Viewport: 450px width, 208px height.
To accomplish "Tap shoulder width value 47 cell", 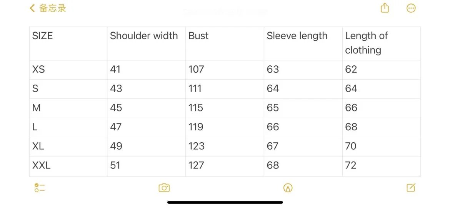I will [146, 127].
